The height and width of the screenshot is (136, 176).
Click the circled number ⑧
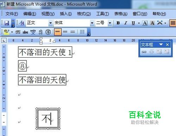tap(22, 66)
